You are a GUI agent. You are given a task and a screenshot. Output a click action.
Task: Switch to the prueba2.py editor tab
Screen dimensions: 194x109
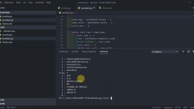coord(87,8)
